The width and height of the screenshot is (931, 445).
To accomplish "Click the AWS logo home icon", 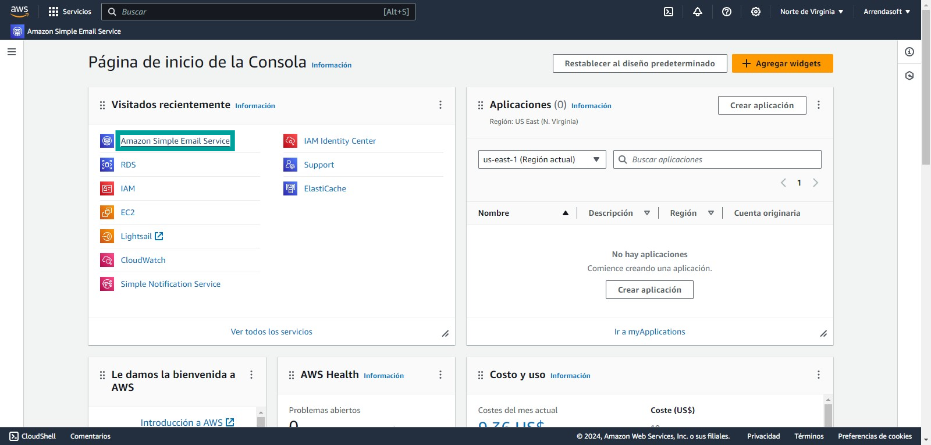I will click(x=19, y=11).
